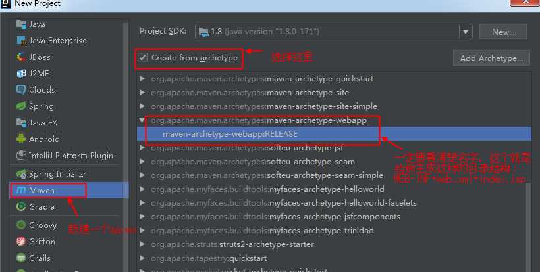Click the Clouds icon
The image size is (540, 272).
click(21, 90)
